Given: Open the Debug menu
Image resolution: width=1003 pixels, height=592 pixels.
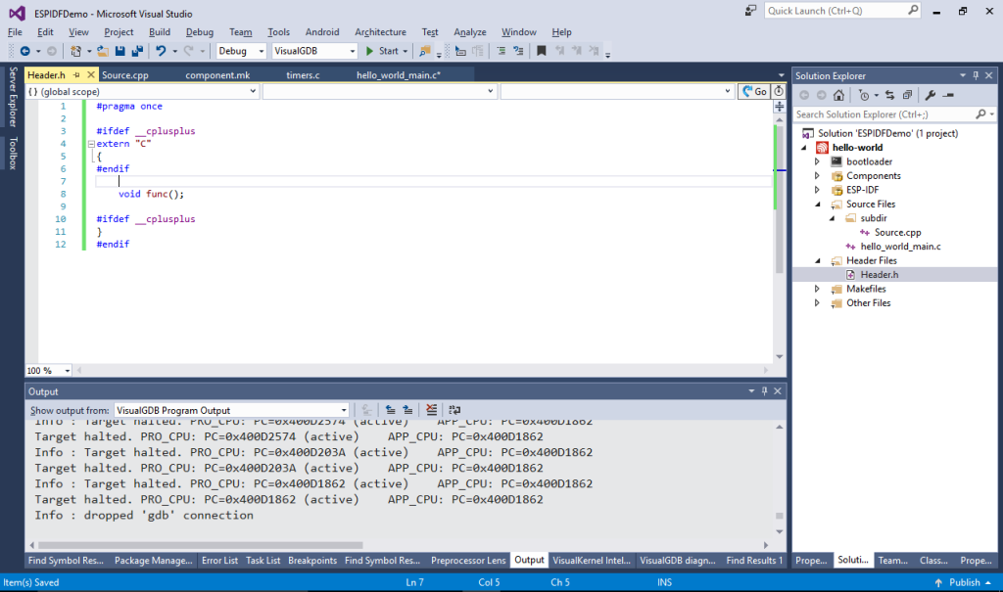Looking at the screenshot, I should [199, 31].
